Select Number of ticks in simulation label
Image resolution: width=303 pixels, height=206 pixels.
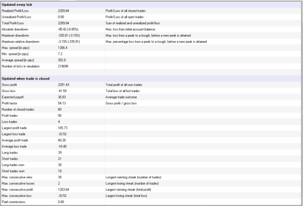click(21, 66)
